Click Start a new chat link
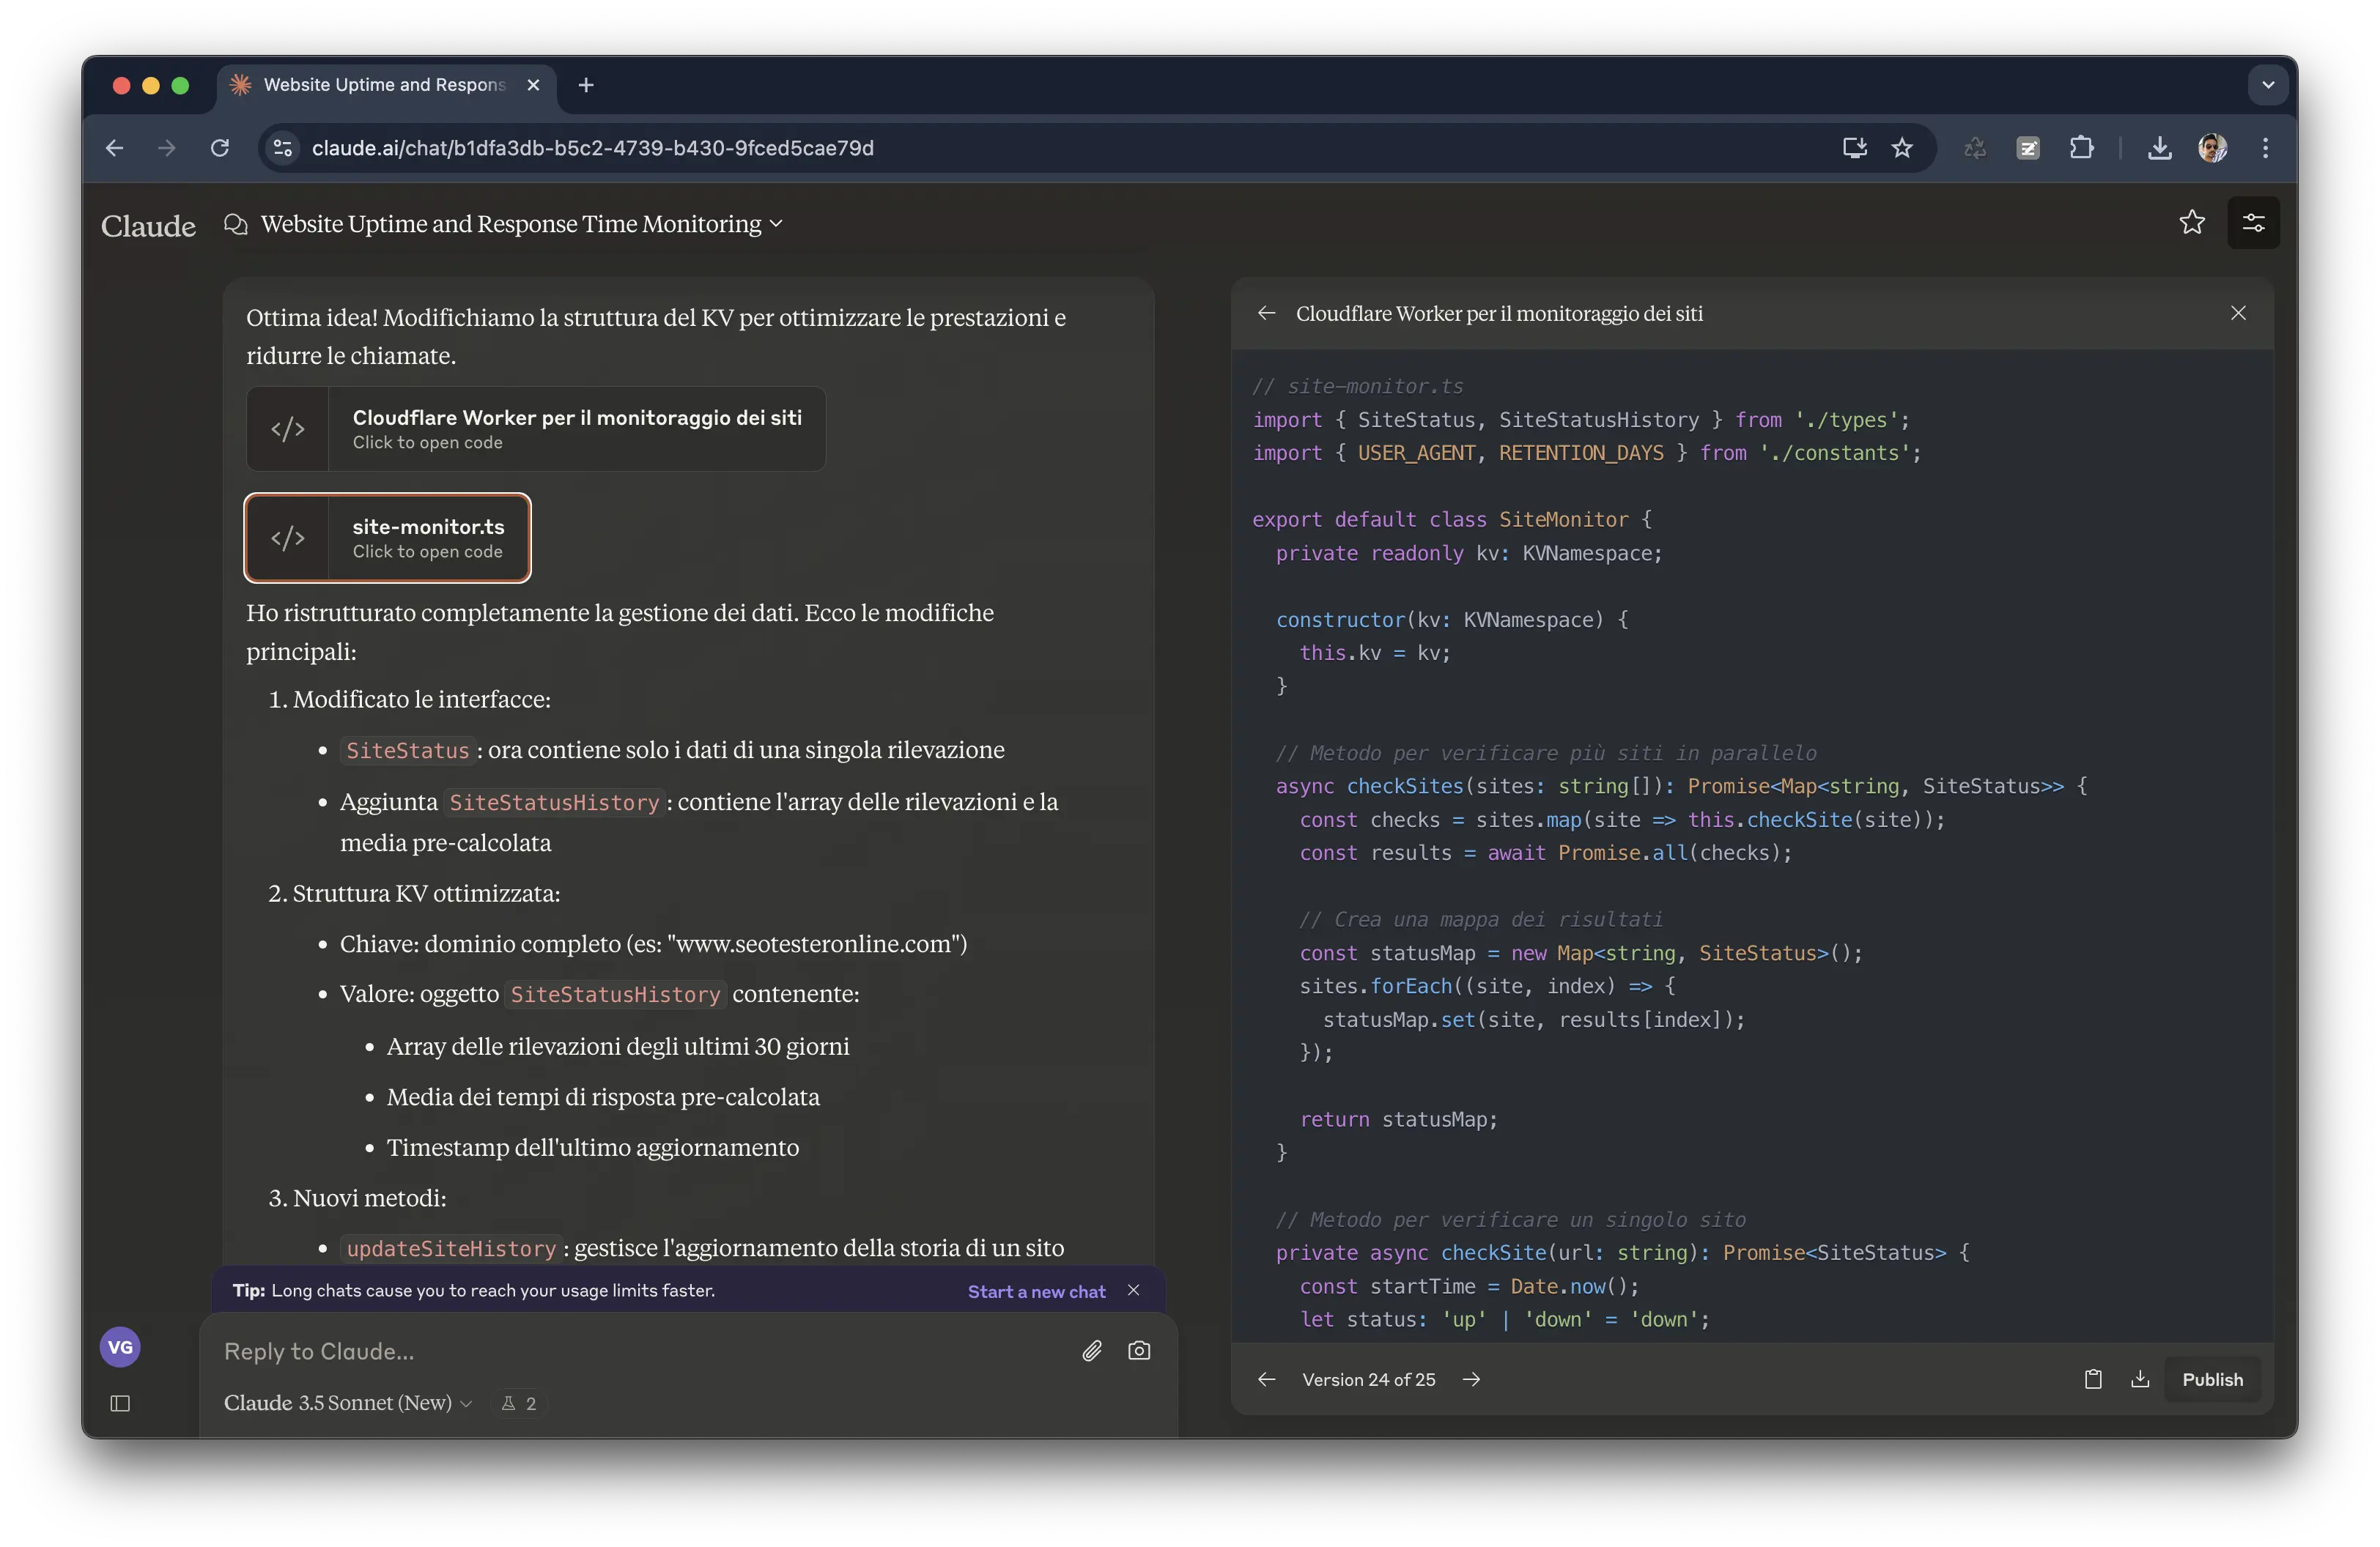Screen dimensions: 2380x1547 pos(1036,1291)
